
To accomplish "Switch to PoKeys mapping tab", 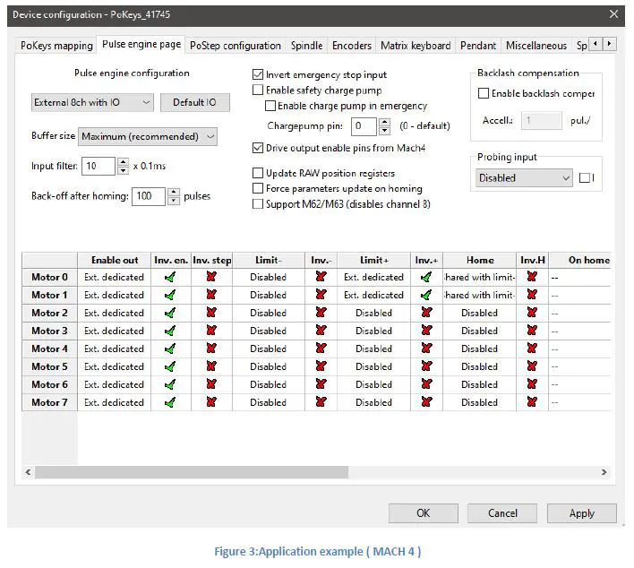I will tap(56, 46).
